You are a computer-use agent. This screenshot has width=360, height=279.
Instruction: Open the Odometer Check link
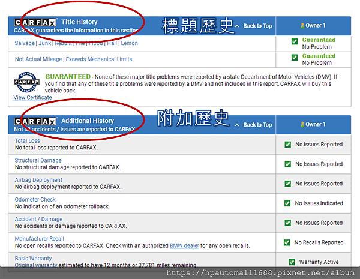tap(35, 200)
